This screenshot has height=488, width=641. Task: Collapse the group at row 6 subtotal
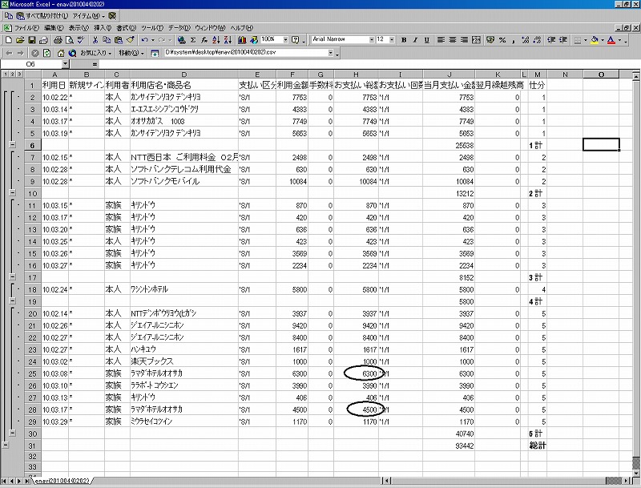pyautogui.click(x=12, y=145)
